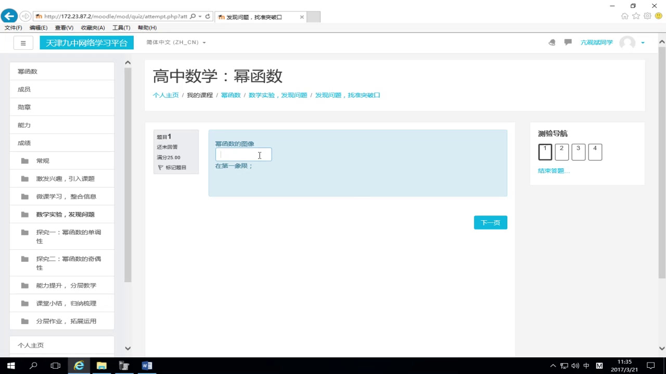
Task: Open a new blank browser tab
Action: coord(313,17)
